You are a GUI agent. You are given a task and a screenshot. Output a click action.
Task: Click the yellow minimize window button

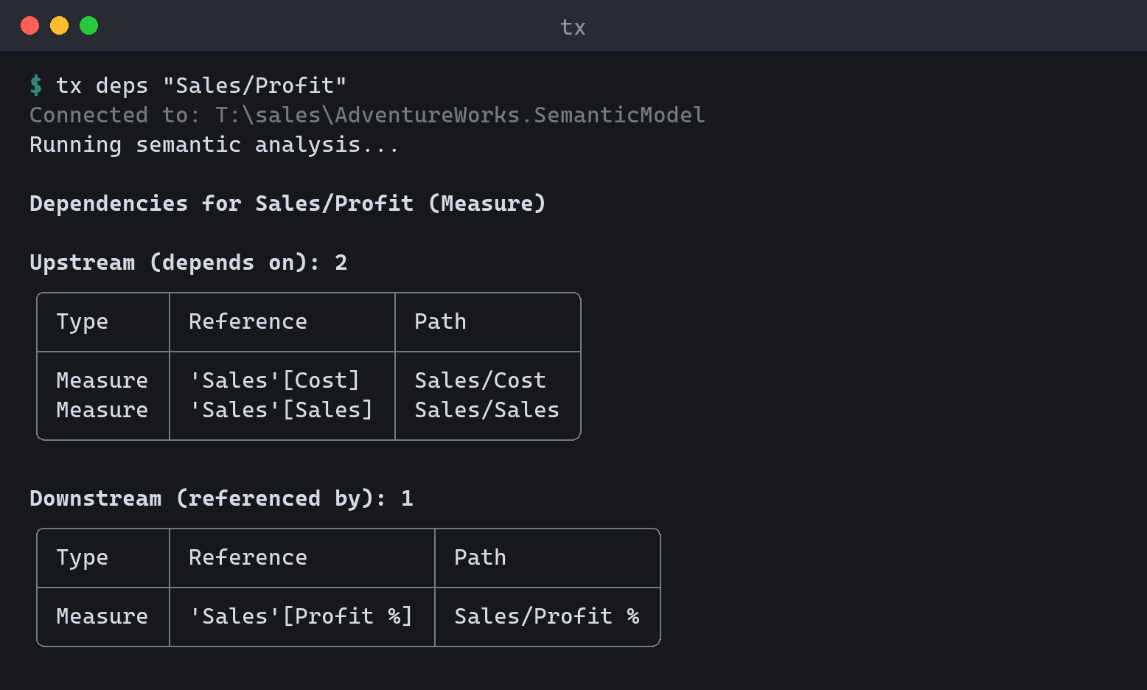[59, 26]
